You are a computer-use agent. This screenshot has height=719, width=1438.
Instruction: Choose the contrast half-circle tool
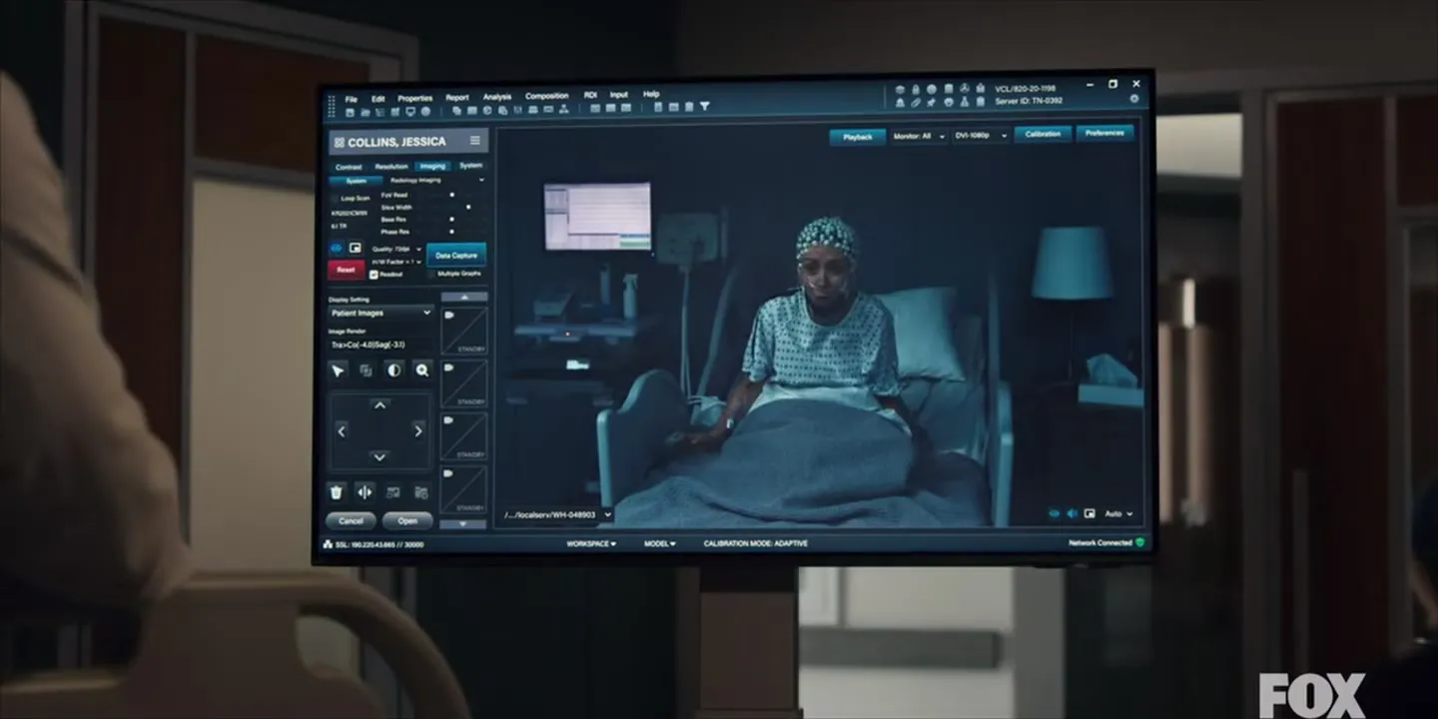point(394,370)
